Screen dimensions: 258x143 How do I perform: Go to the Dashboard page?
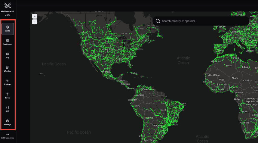pos(8,42)
